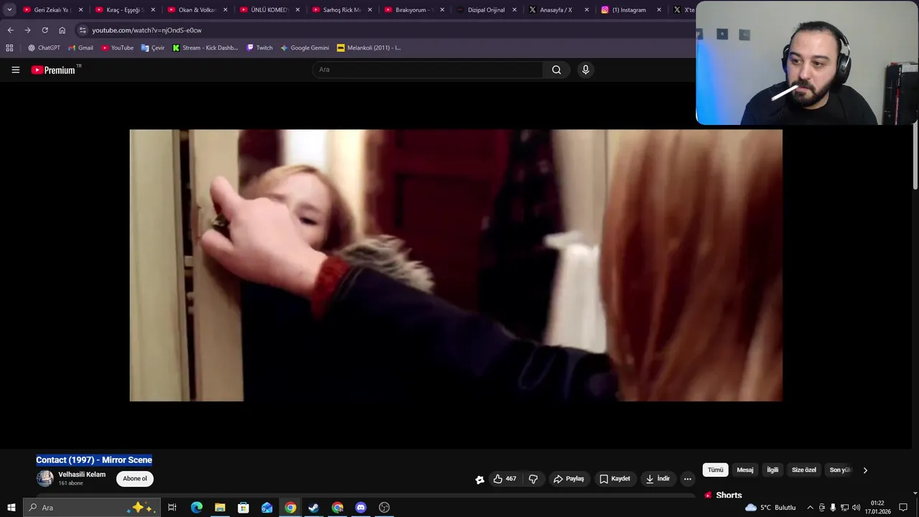This screenshot has width=919, height=517.
Task: Go forward in browser history
Action: tap(27, 30)
